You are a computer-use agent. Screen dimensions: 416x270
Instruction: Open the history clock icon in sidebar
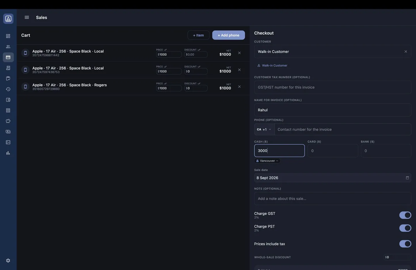pos(8,89)
